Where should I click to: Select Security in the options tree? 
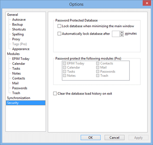pos(26,103)
